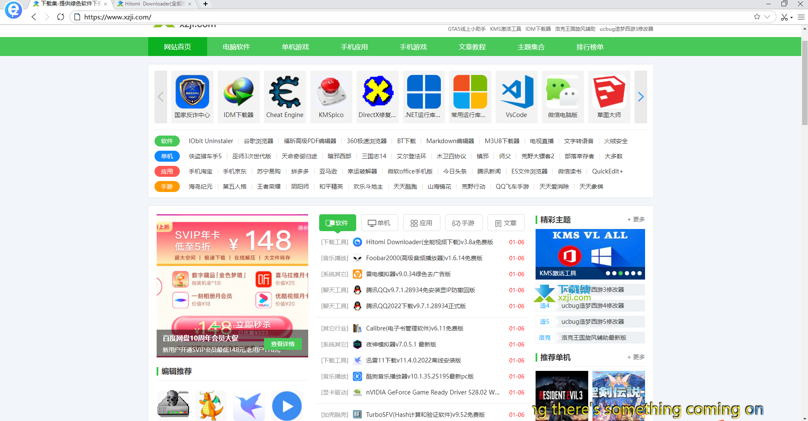
Task: Click 查看详情 button on banner
Action: [x=283, y=344]
